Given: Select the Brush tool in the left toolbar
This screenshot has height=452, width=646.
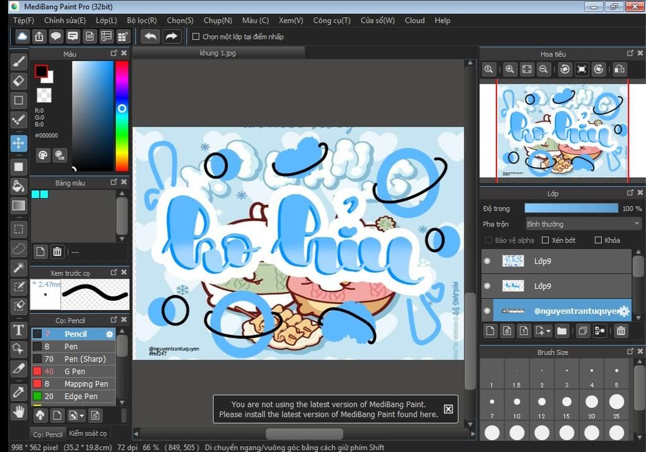Looking at the screenshot, I should tap(18, 62).
